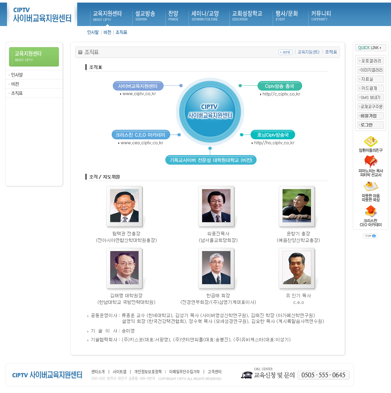Select the 비전 submenu tab
Screen dimensions: 391x393
[107, 32]
